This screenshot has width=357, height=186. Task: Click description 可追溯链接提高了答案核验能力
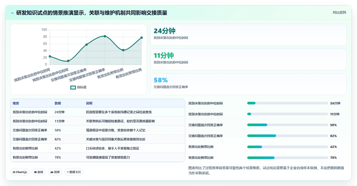108,158
